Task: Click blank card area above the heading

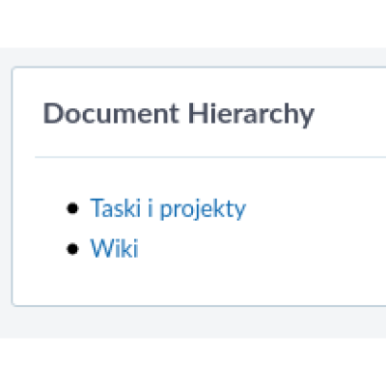Action: [x=200, y=83]
